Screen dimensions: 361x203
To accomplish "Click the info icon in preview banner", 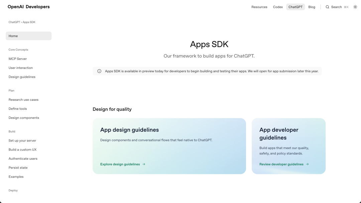I will pos(99,71).
